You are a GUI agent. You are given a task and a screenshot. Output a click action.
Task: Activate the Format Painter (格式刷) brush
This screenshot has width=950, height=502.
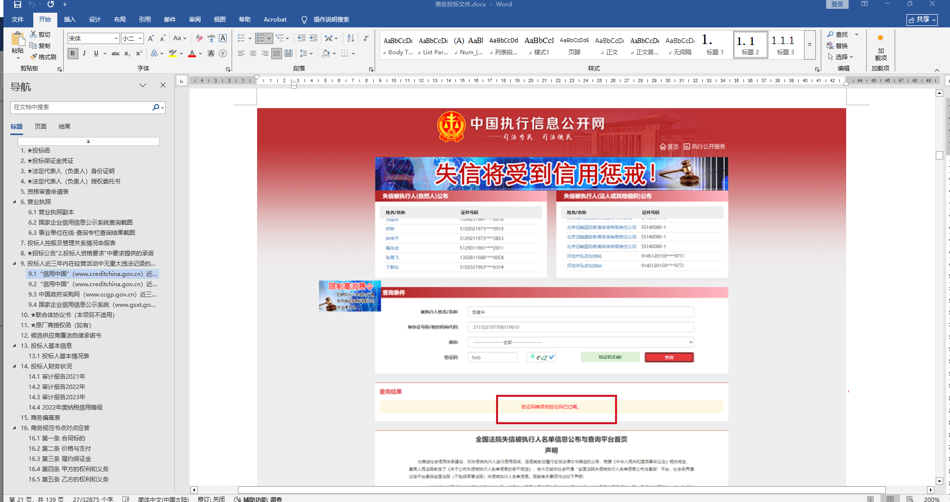tap(33, 57)
